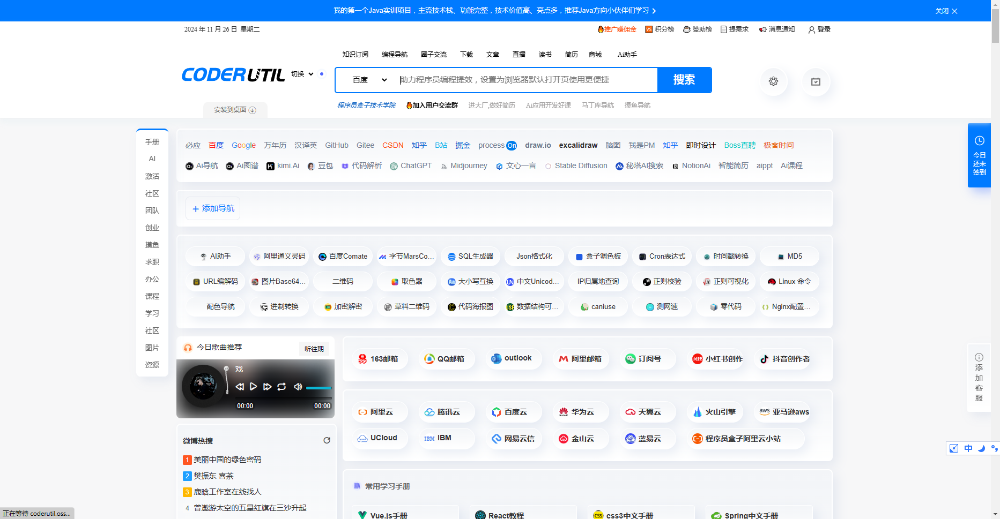
Task: Adjust the music player volume slider
Action: click(x=319, y=388)
